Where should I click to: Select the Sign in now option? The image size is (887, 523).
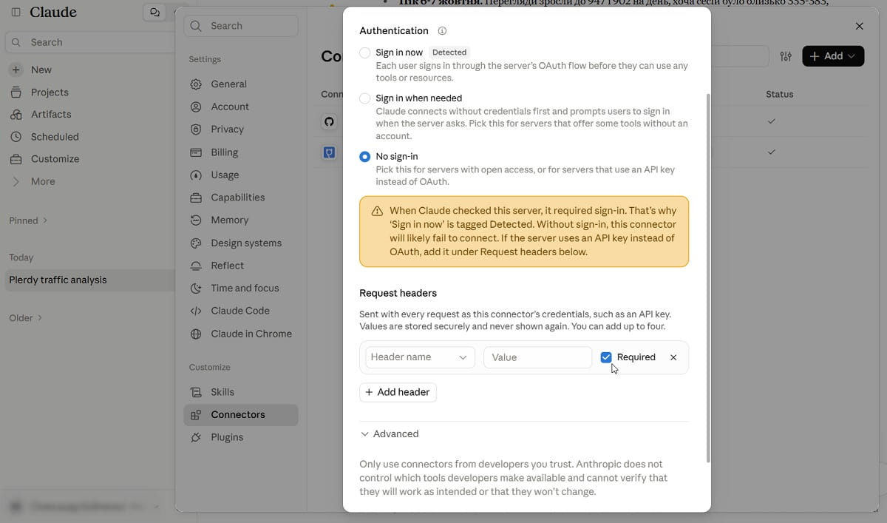pyautogui.click(x=365, y=53)
